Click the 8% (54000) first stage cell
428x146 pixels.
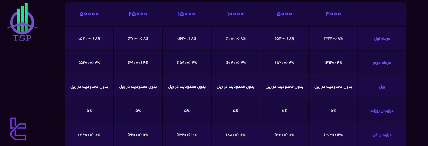point(89,39)
